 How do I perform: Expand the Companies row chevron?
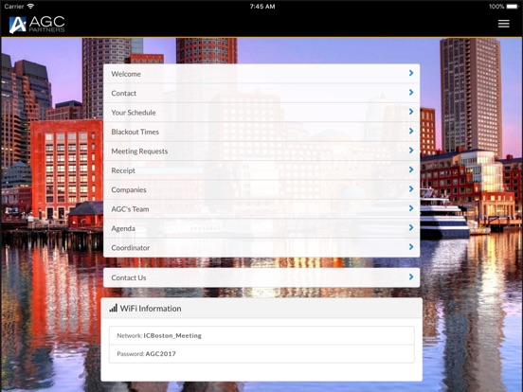411,189
